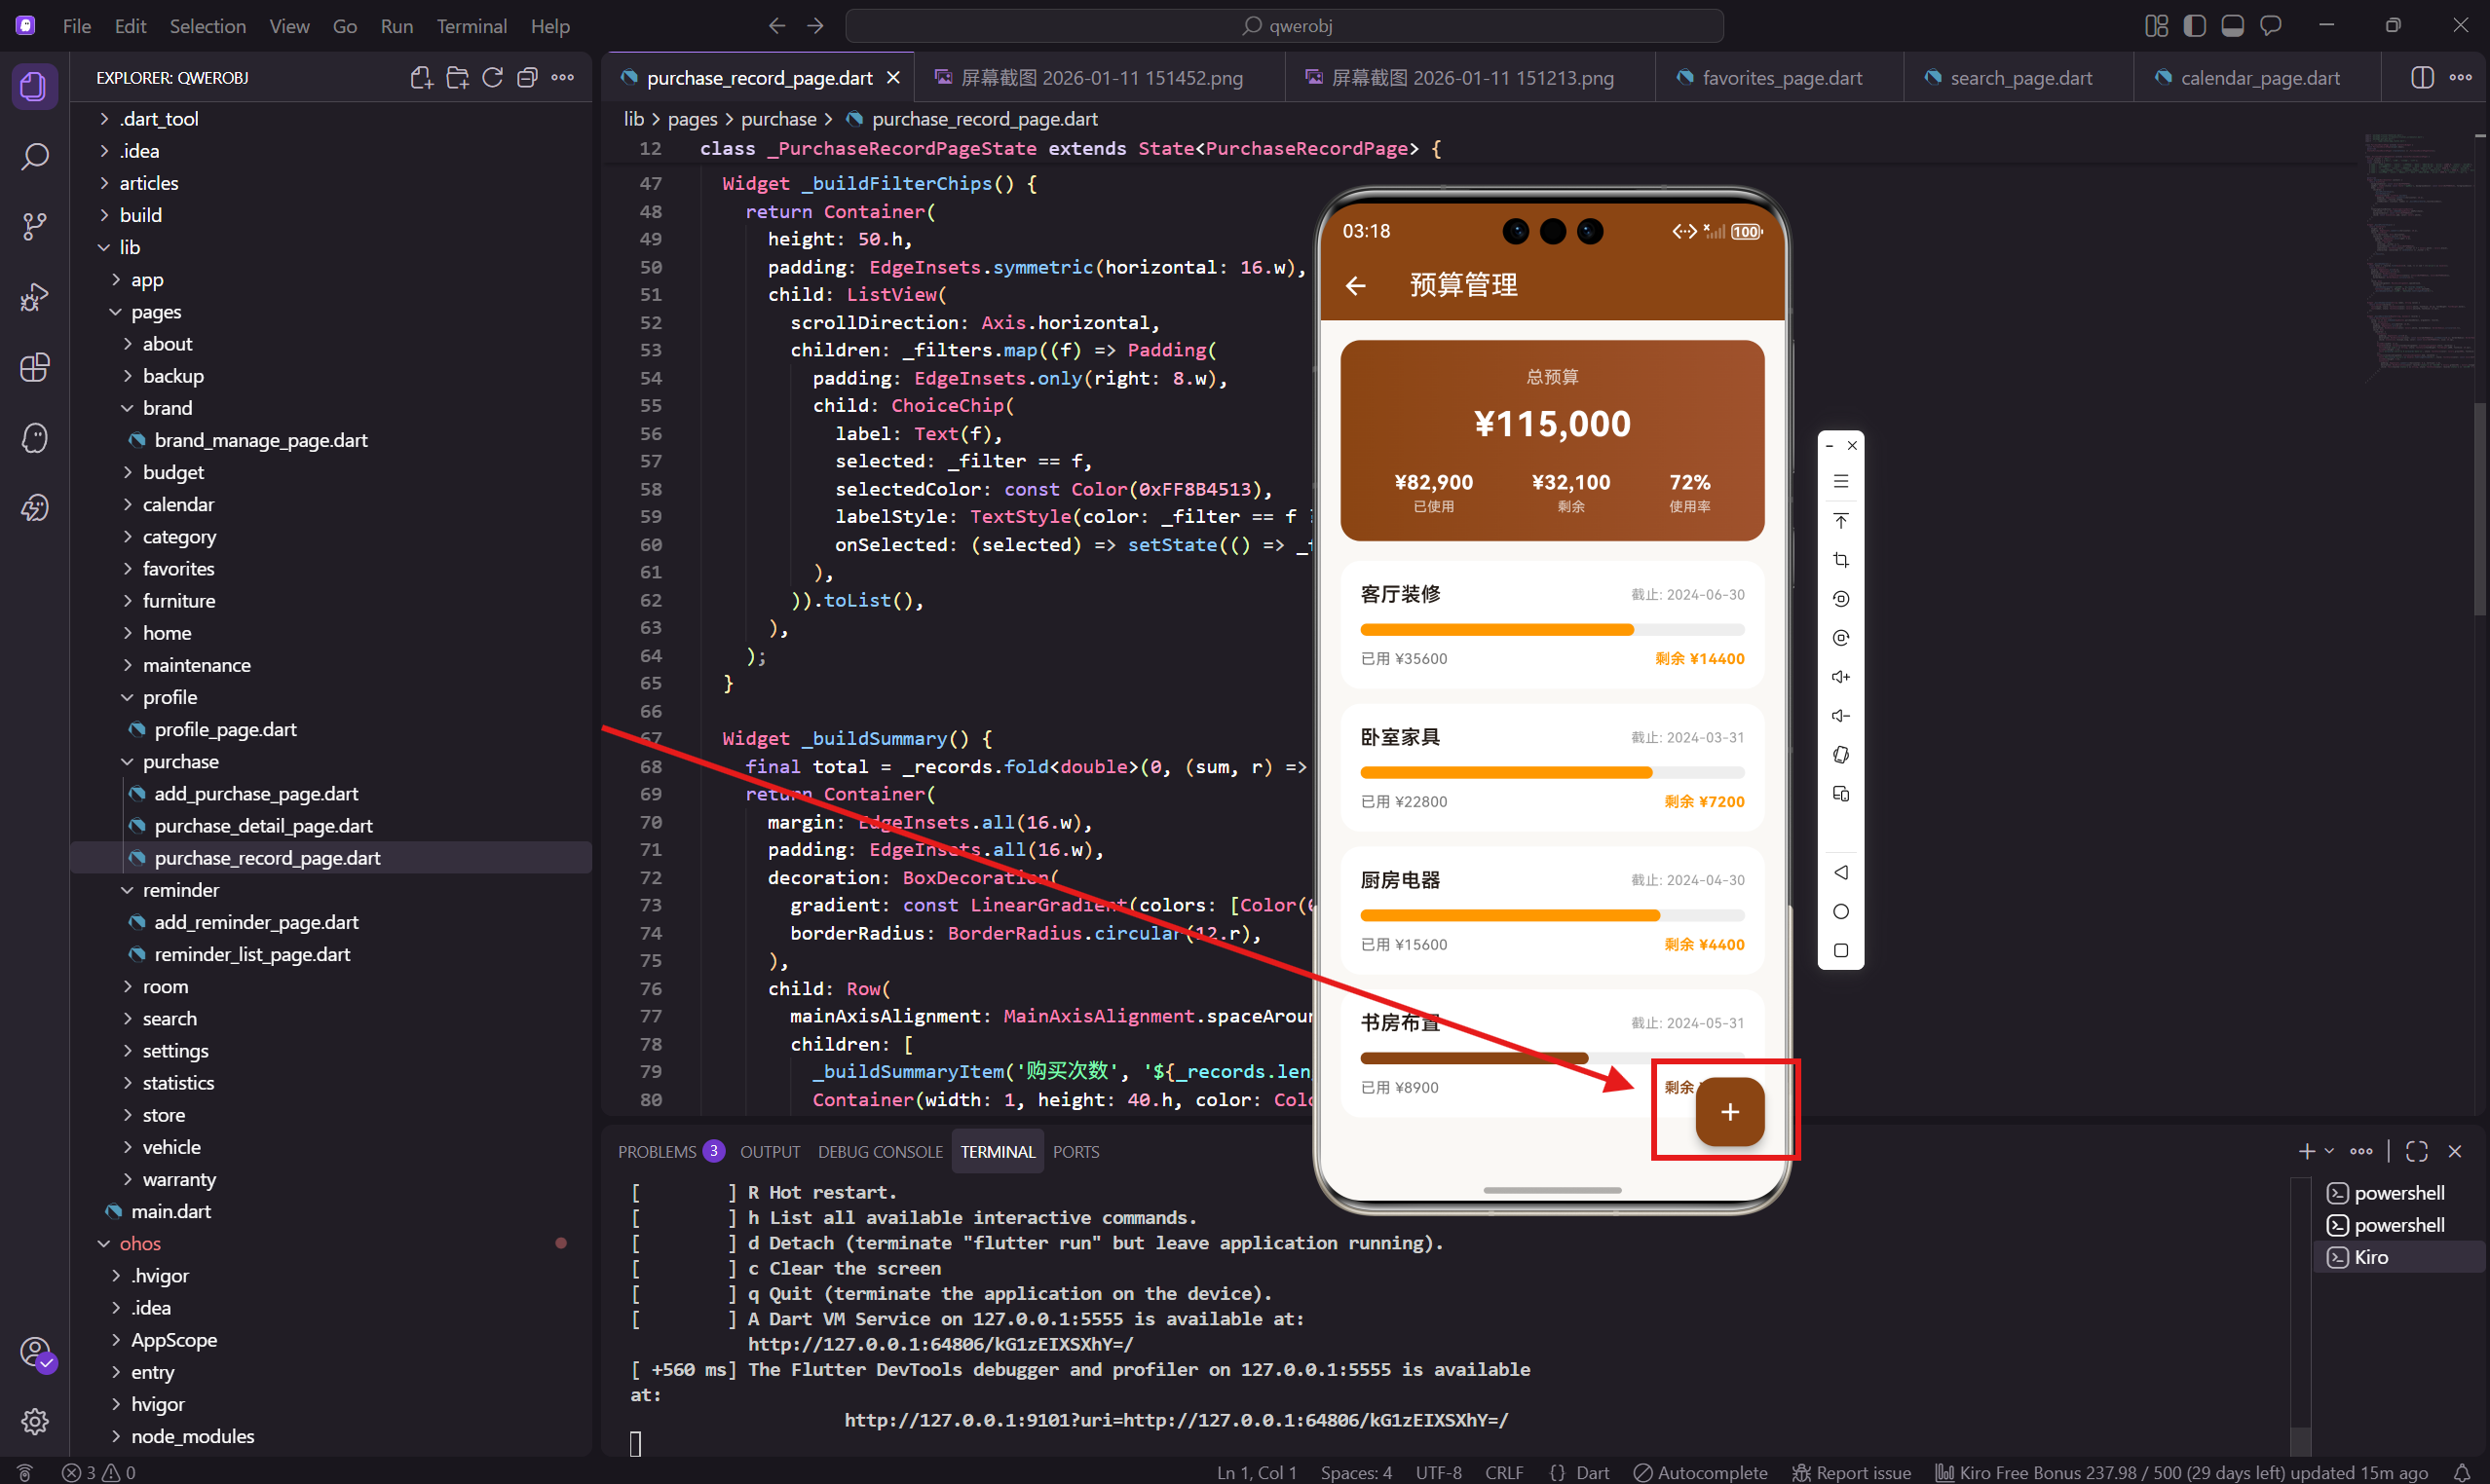Open the Extensions view
The width and height of the screenshot is (2490, 1484).
coord(34,367)
